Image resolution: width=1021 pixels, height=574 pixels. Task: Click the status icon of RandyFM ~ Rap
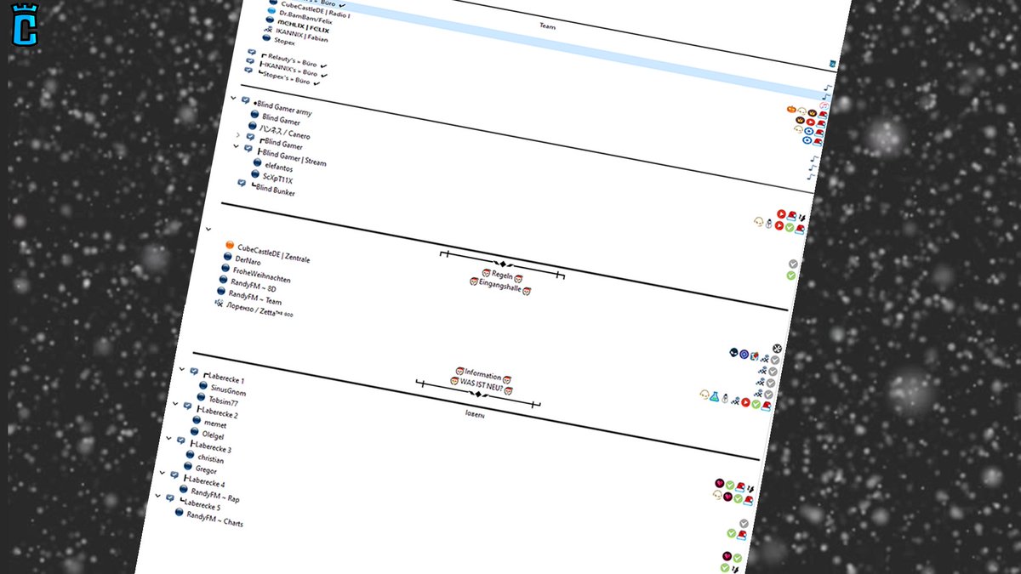click(185, 488)
